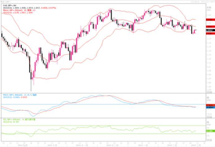Click the MACD values line under its label
The height and width of the screenshot is (147, 215).
(x=15, y=97)
